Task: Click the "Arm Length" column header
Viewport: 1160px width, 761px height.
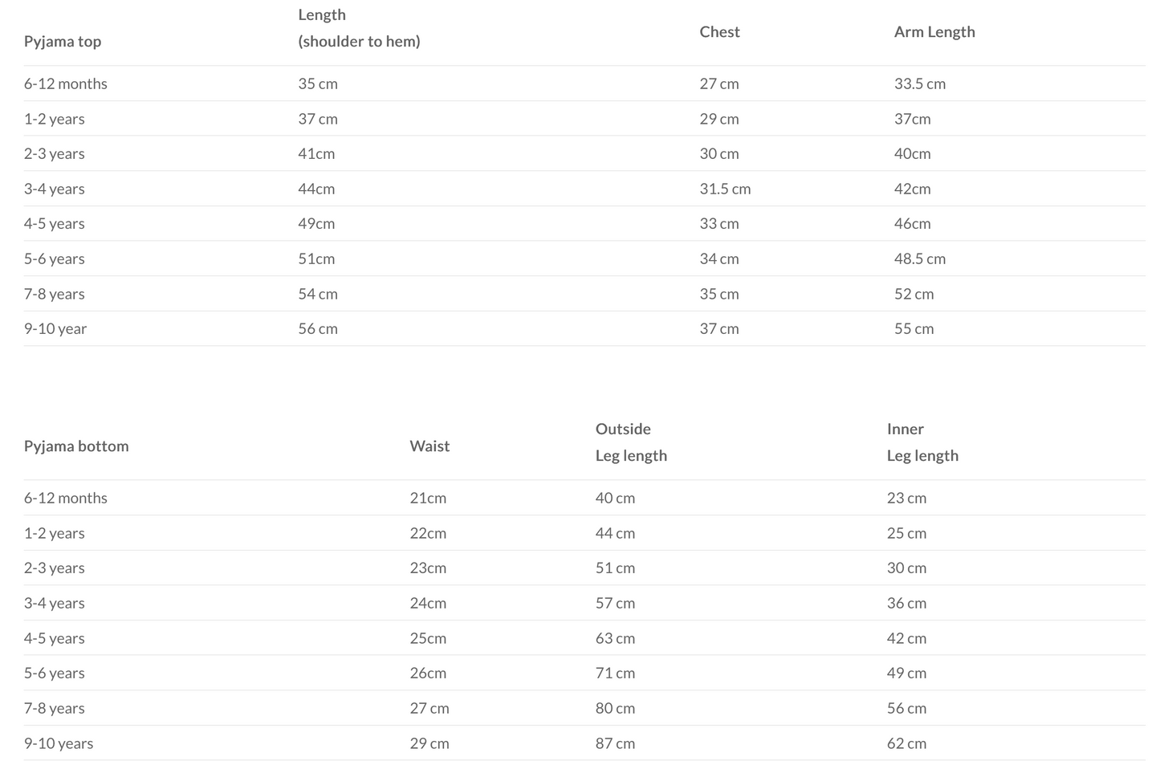Action: coord(934,32)
